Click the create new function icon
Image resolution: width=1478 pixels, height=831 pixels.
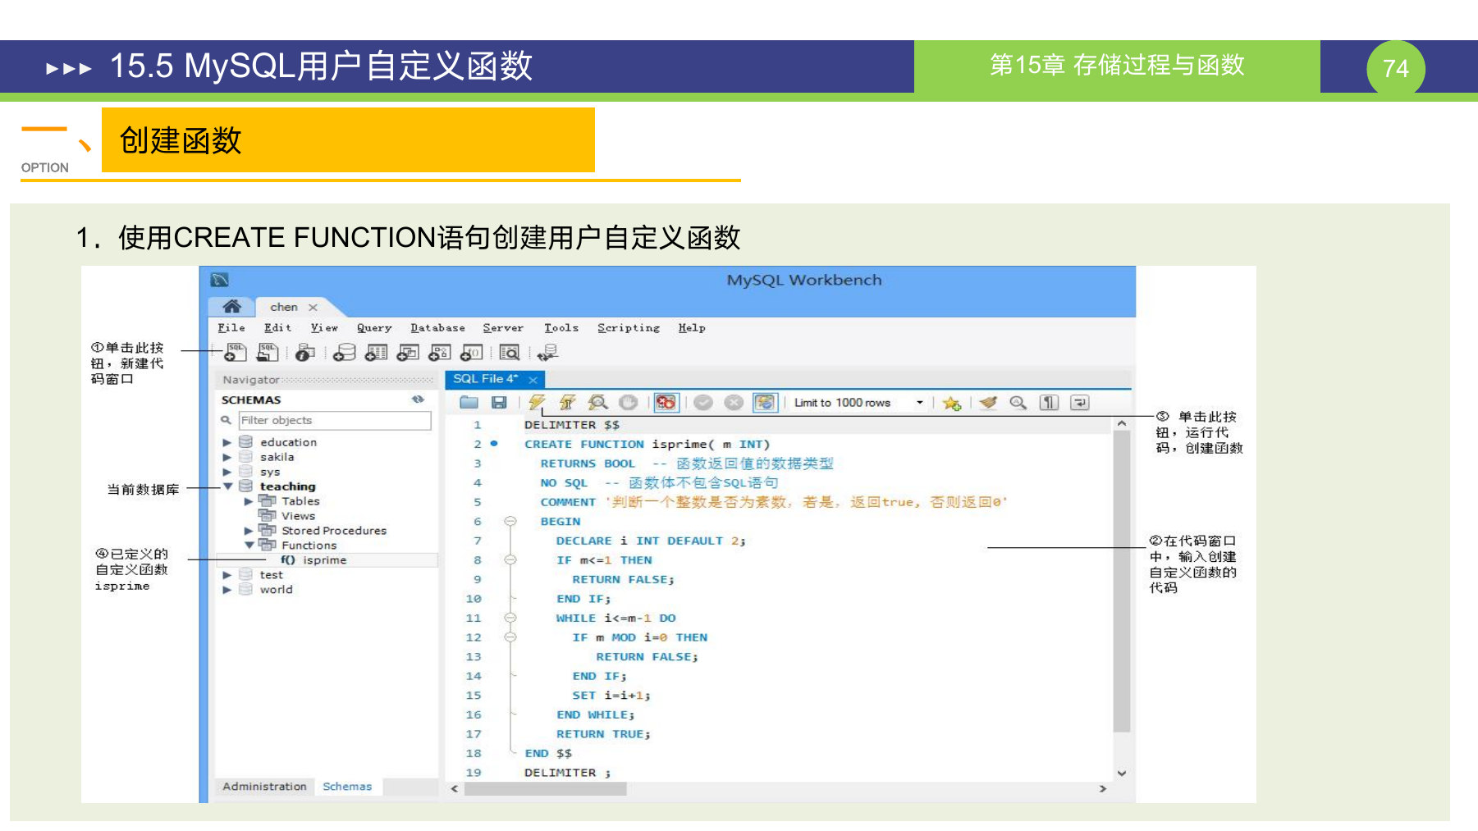tap(472, 352)
